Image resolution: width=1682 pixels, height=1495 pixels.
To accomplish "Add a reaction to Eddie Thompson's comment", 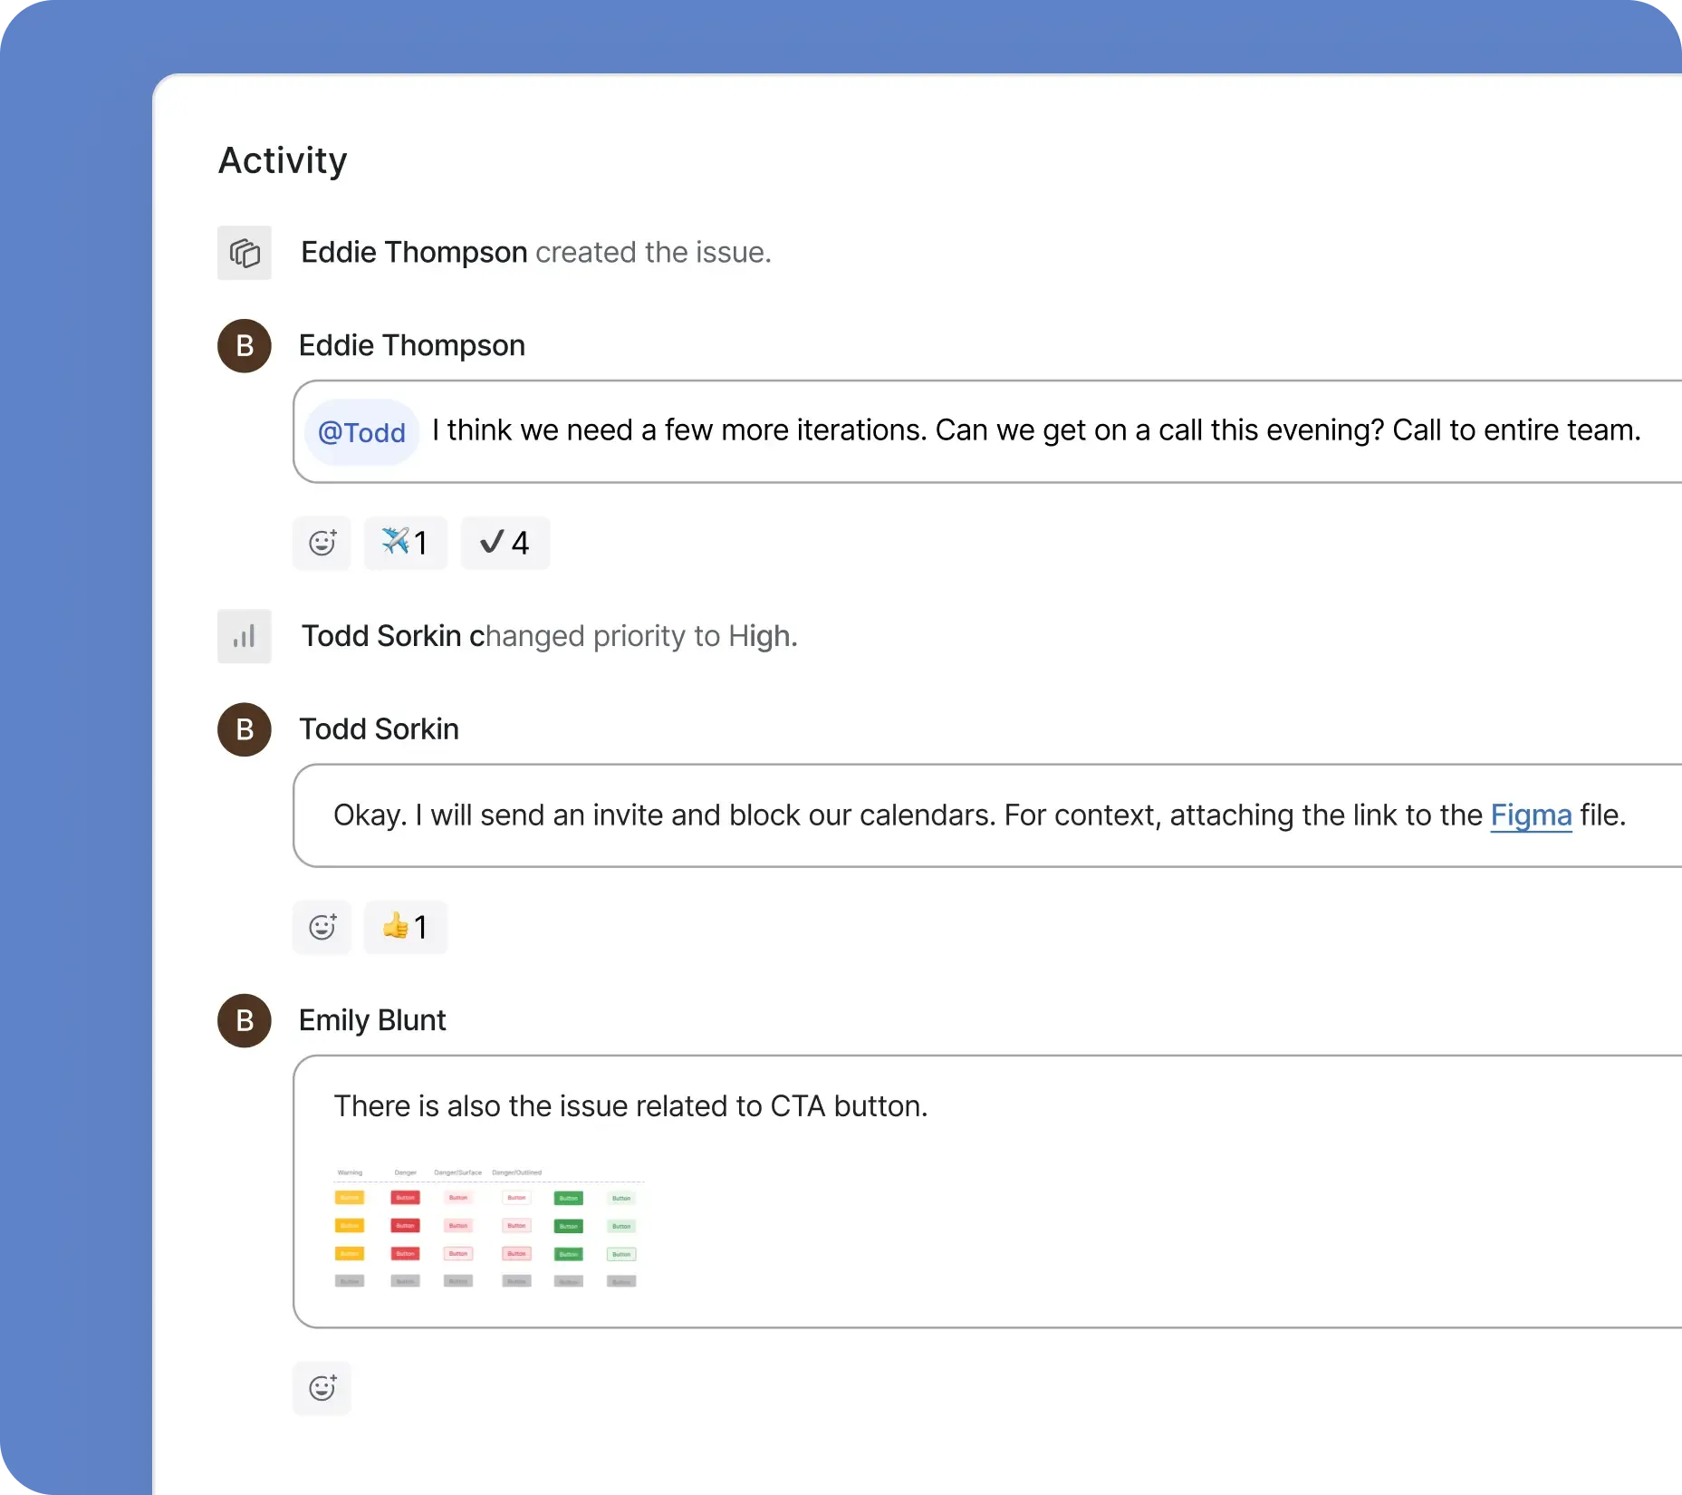I will [322, 543].
